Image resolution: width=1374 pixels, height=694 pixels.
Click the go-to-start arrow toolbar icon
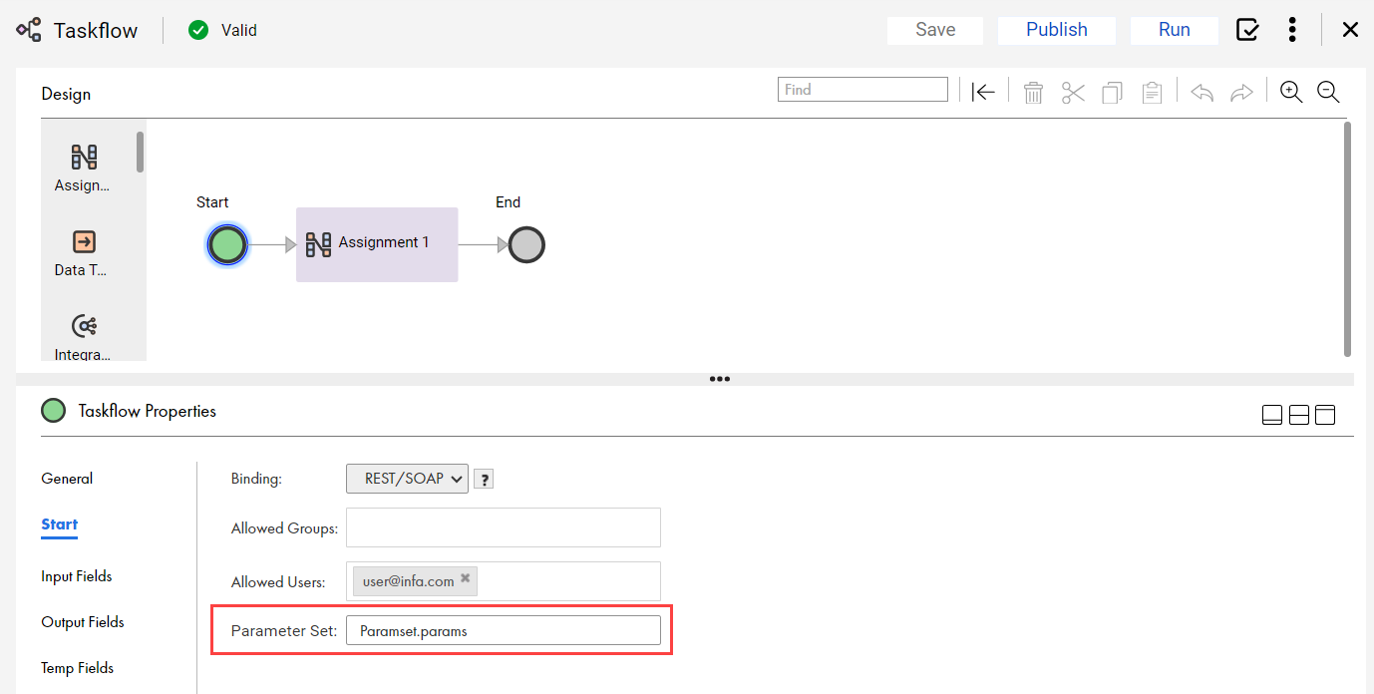click(983, 93)
